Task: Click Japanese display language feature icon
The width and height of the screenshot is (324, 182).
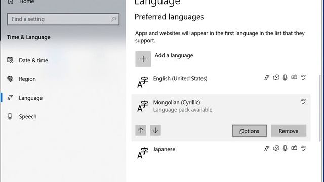Action: 267,148
